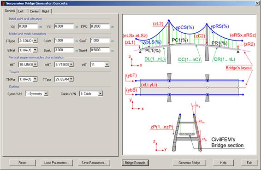Expand the ElType dropdown
261x170 pixels.
pyautogui.click(x=35, y=41)
